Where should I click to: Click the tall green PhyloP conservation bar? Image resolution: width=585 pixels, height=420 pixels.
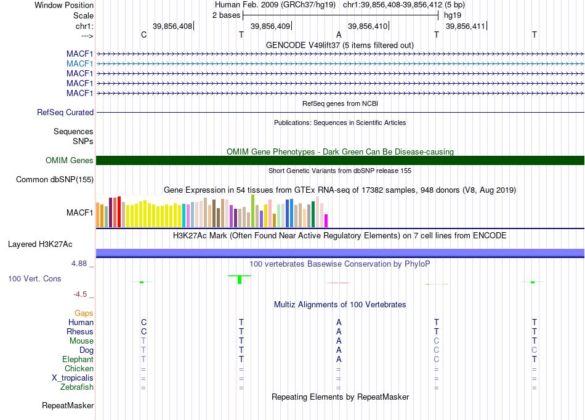(x=240, y=280)
